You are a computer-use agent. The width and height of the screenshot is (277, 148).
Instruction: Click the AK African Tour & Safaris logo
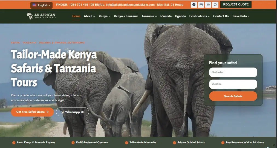tap(41, 16)
